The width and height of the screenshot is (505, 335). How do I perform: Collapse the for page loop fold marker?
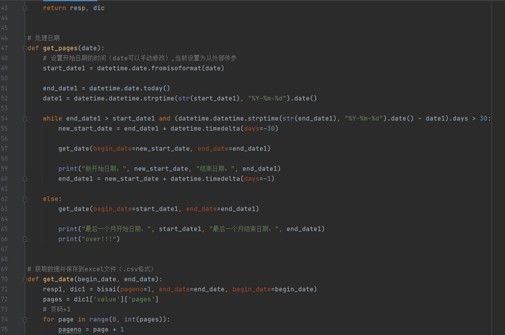pos(25,320)
